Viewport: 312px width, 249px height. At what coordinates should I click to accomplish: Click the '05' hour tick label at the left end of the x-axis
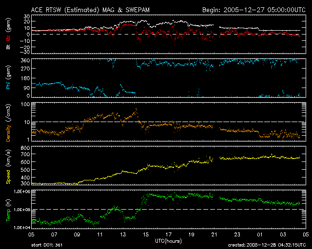pyautogui.click(x=31, y=234)
